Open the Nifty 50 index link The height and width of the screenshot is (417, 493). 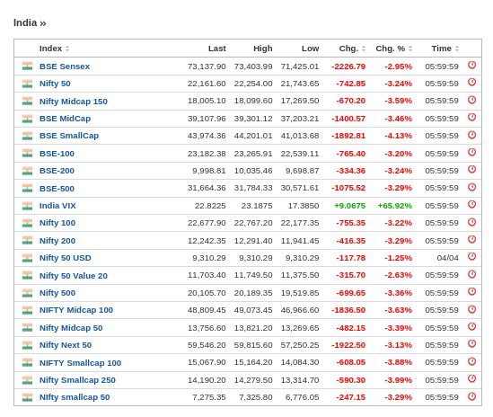55,84
